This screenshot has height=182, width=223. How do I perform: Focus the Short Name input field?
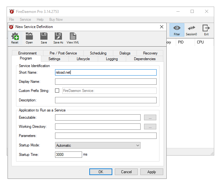[x=106, y=72]
